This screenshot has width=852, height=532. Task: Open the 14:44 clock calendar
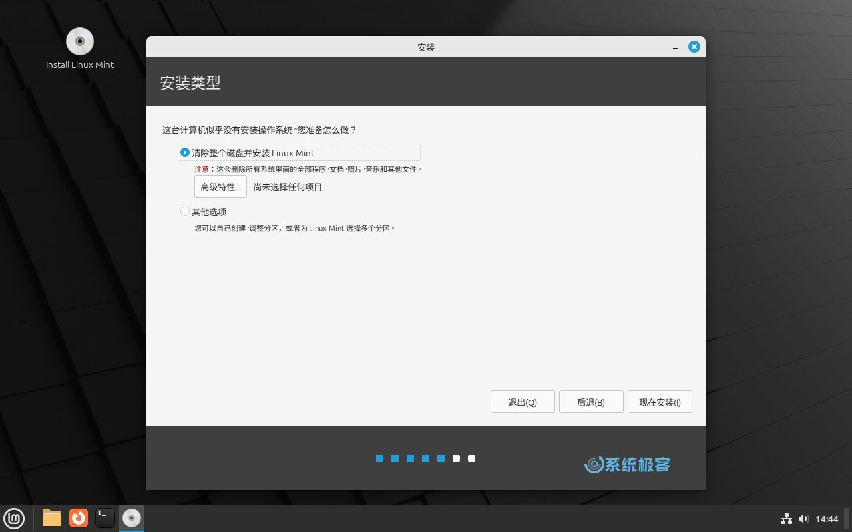tap(827, 519)
